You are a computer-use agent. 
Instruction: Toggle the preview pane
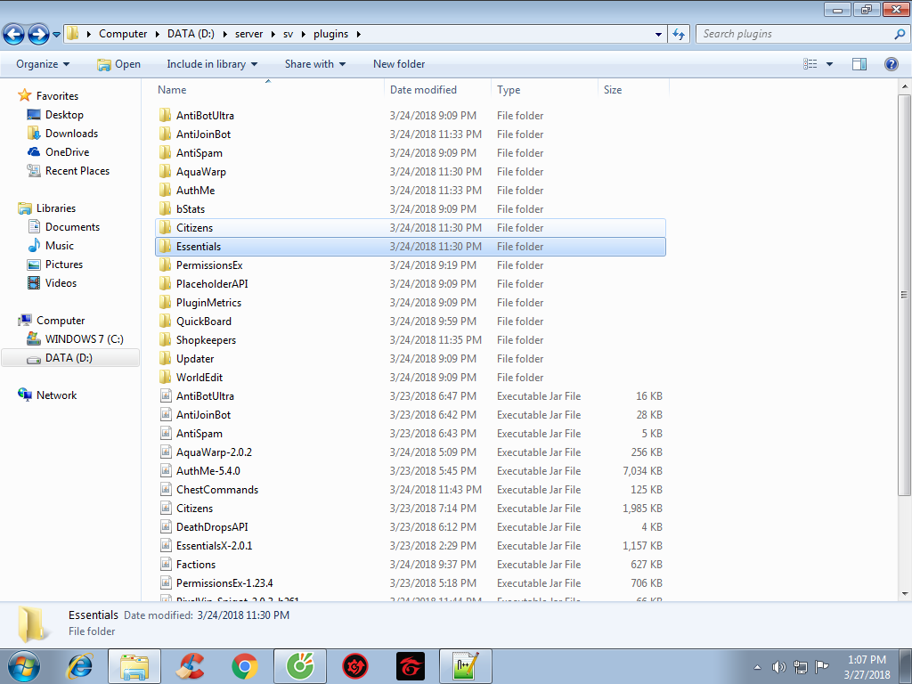pyautogui.click(x=859, y=64)
